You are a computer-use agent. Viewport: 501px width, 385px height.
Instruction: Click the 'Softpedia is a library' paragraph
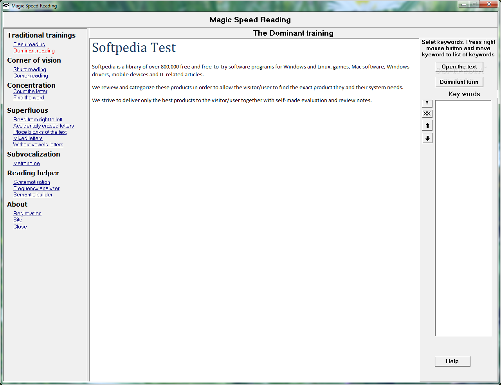click(251, 70)
